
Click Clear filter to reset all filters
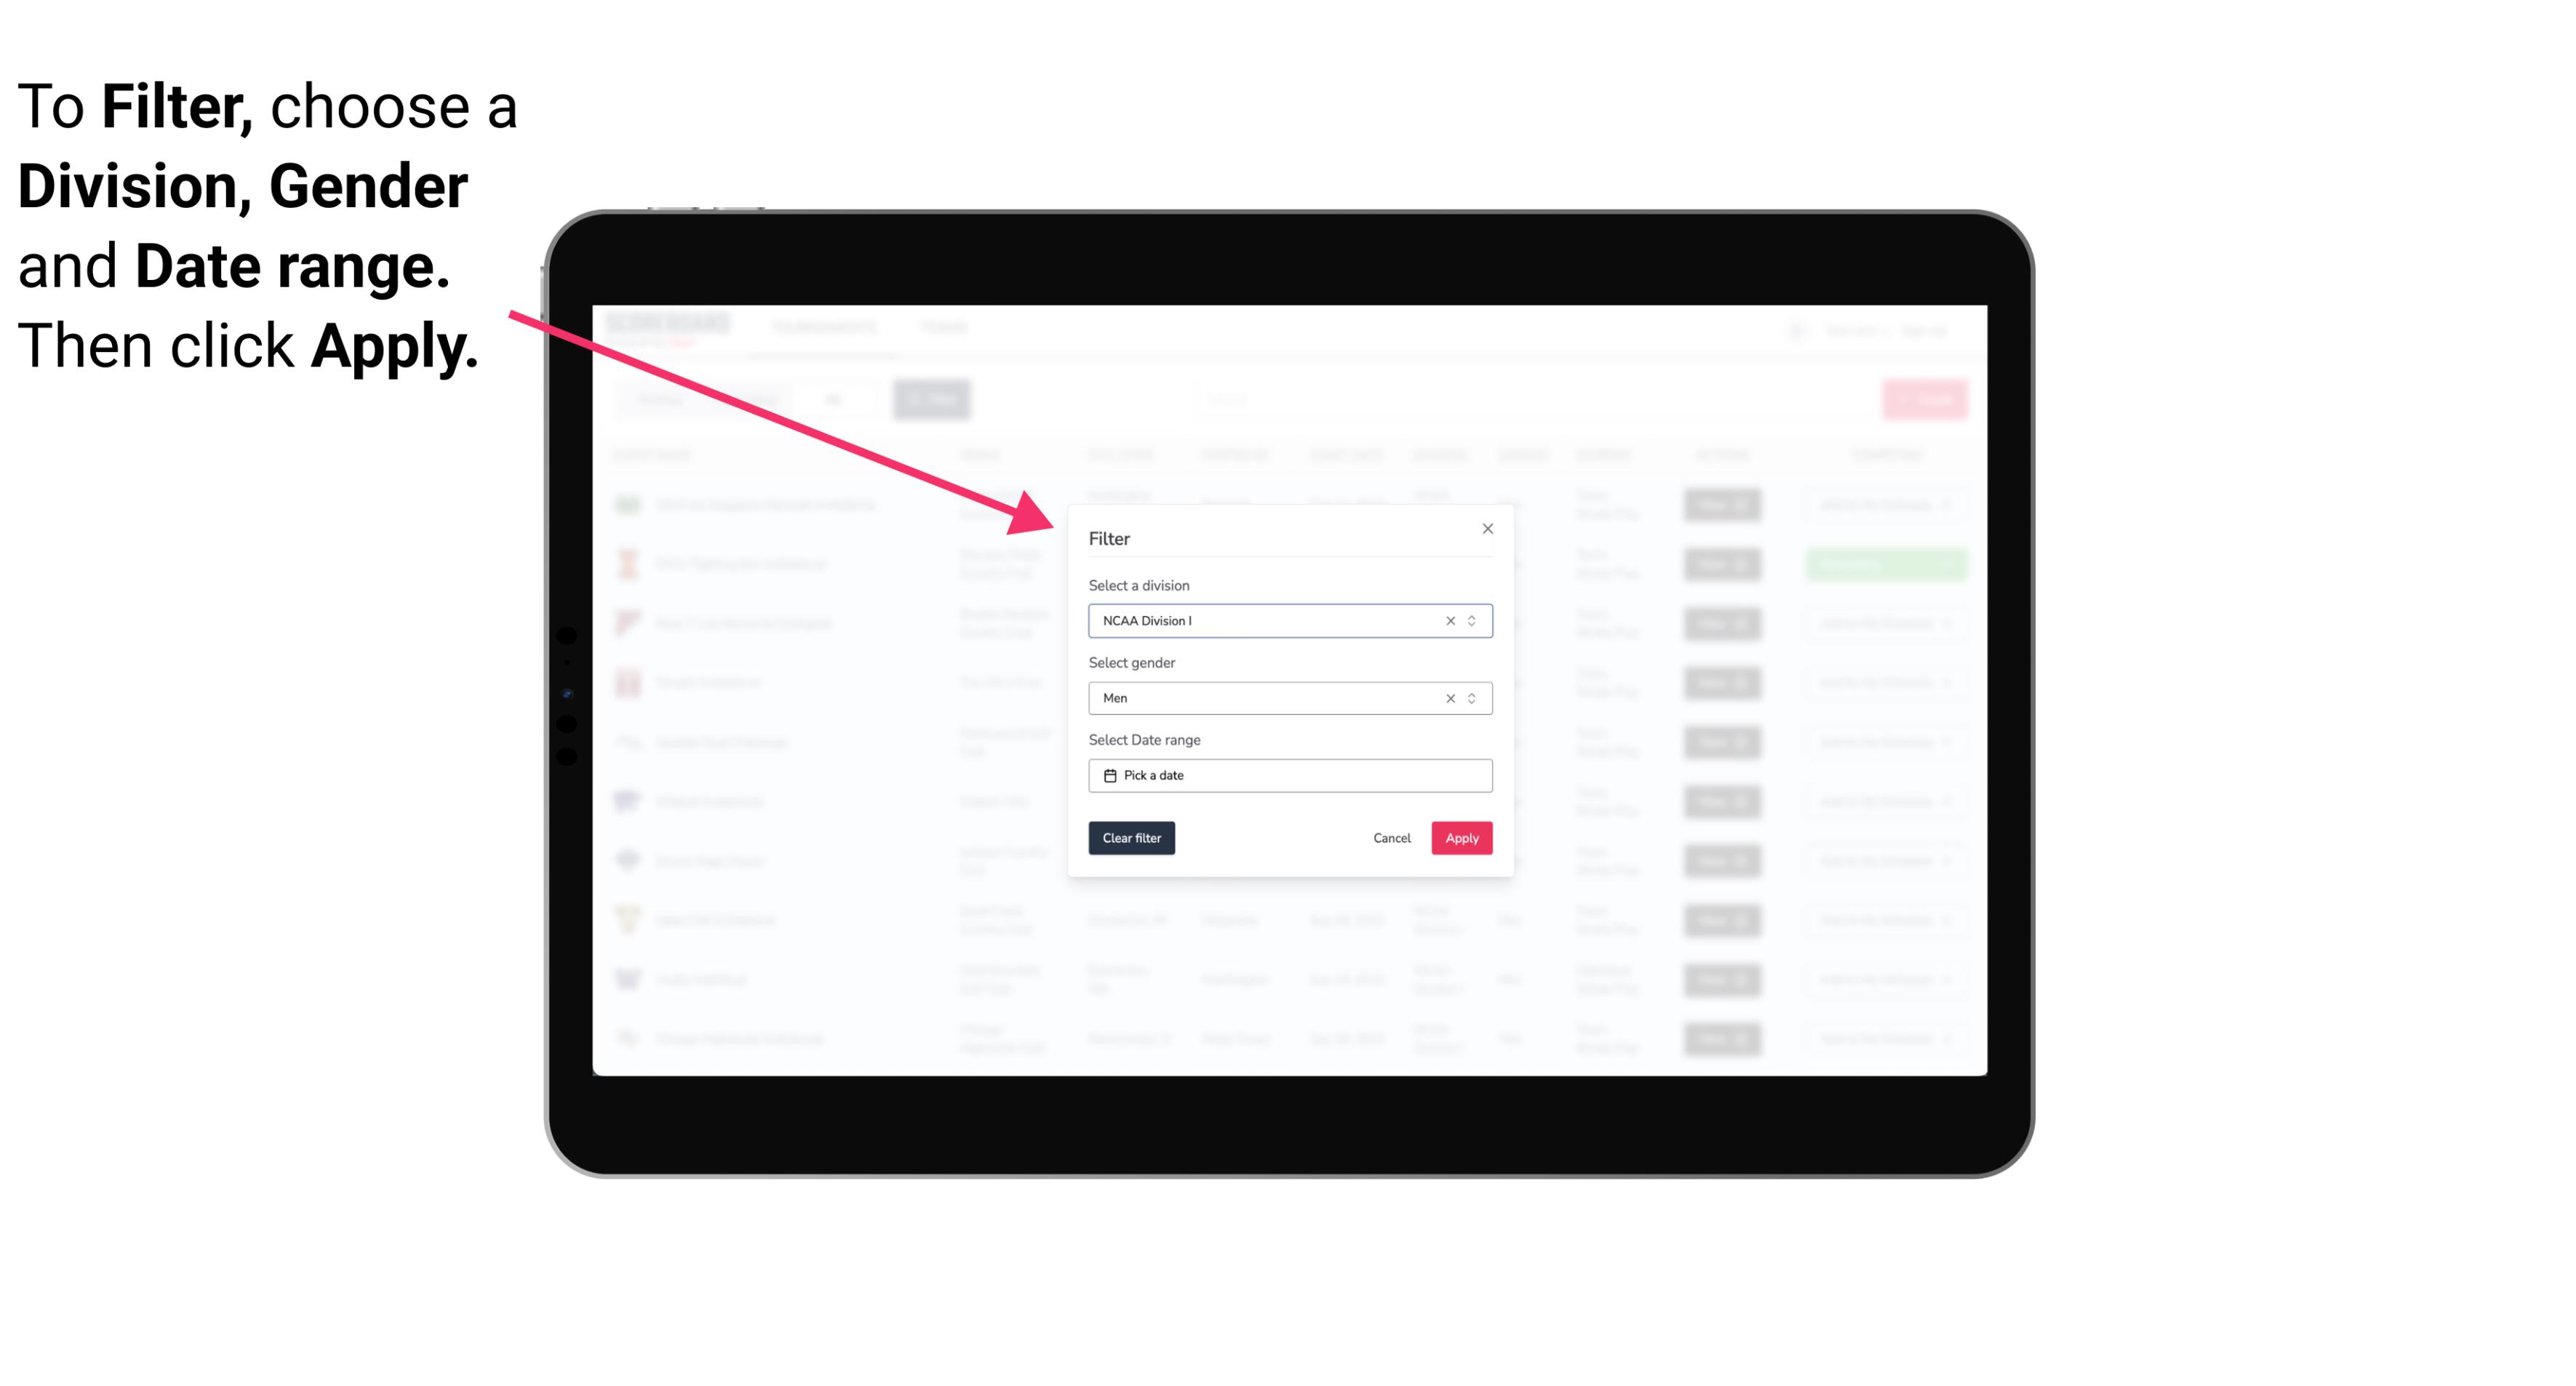pyautogui.click(x=1130, y=838)
